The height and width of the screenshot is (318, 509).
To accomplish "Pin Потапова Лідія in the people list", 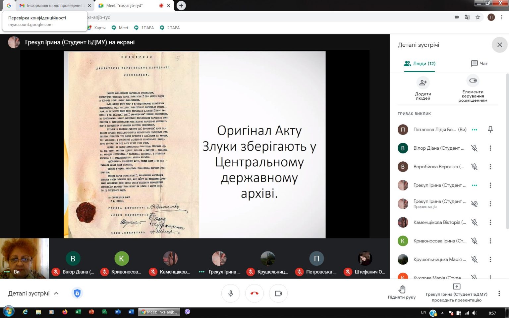I will pos(490,130).
